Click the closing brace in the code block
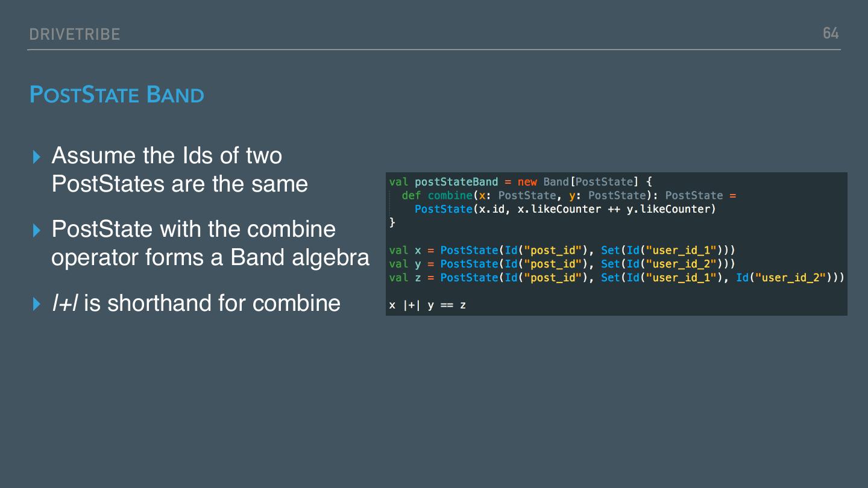The width and height of the screenshot is (868, 488). (392, 222)
